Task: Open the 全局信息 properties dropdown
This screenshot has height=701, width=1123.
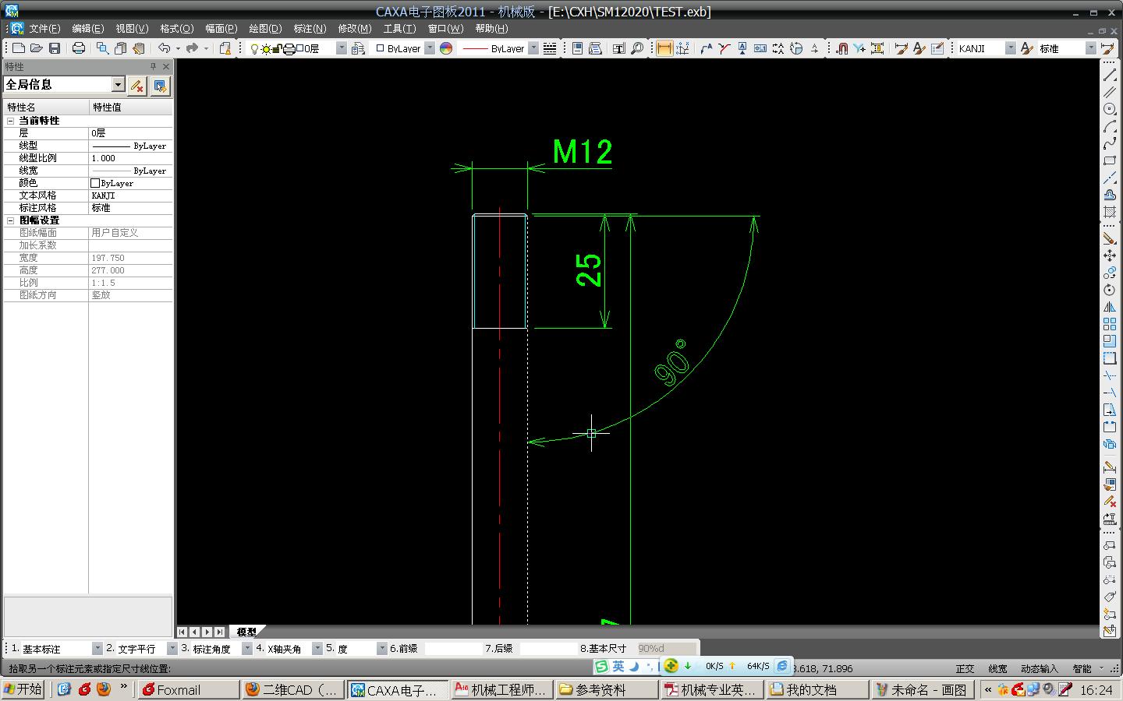Action: (x=118, y=85)
